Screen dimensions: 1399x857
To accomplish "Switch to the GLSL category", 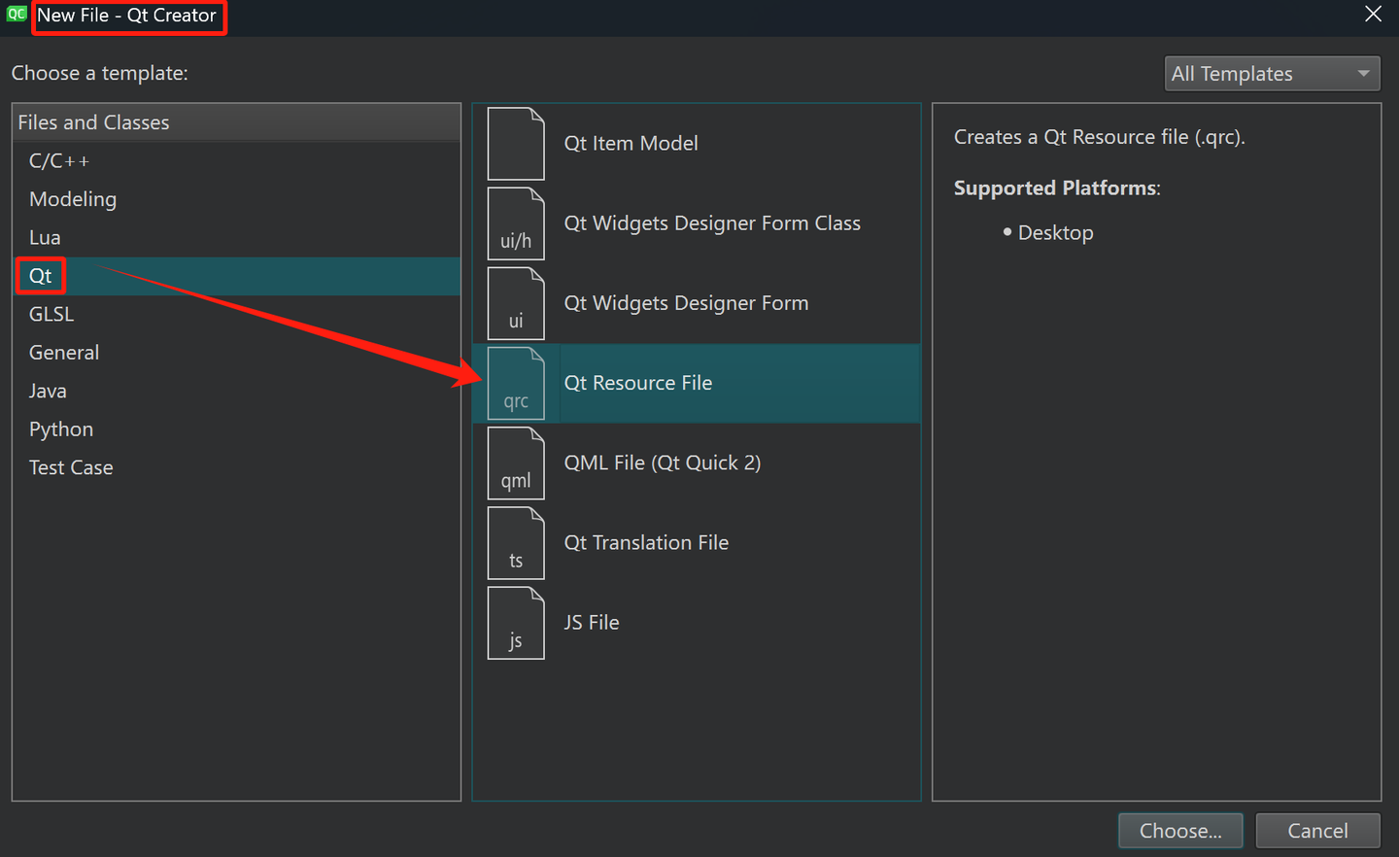I will [x=236, y=315].
